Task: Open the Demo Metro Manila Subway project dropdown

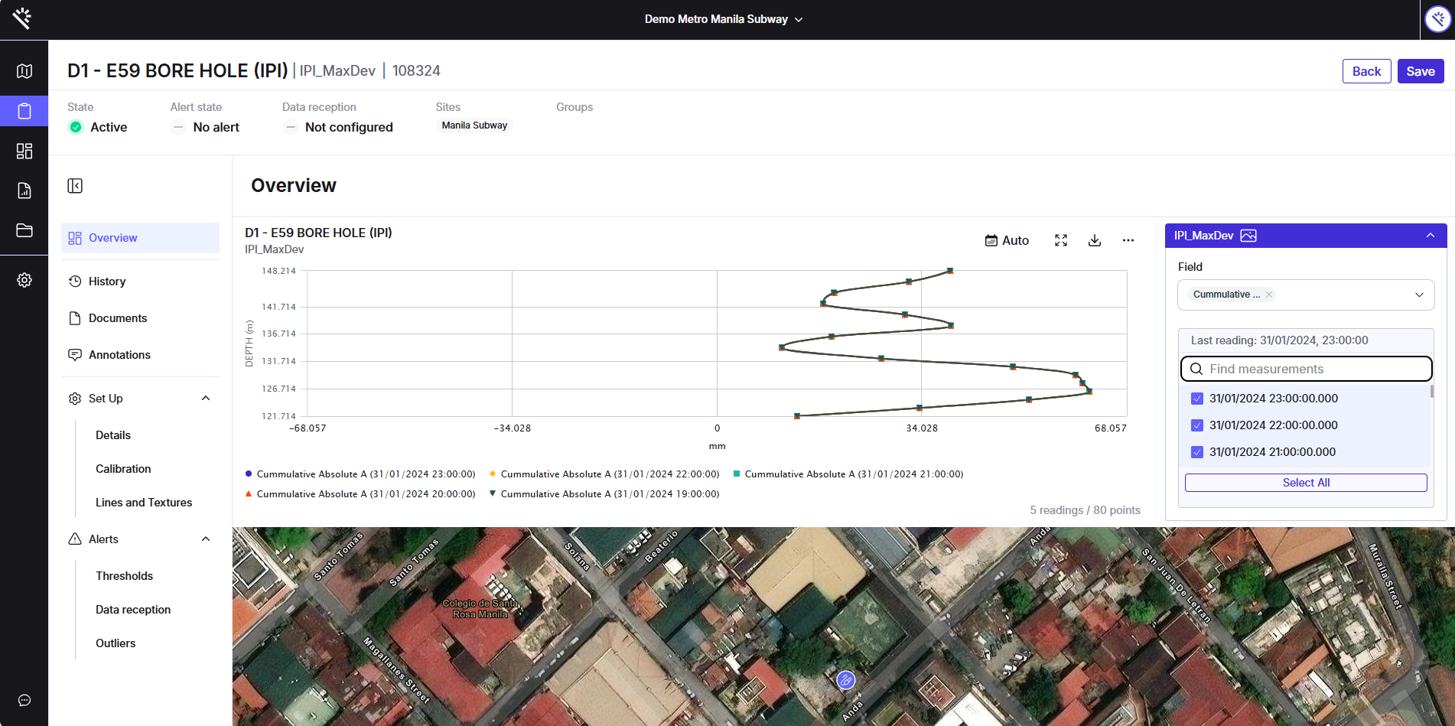Action: 723,19
